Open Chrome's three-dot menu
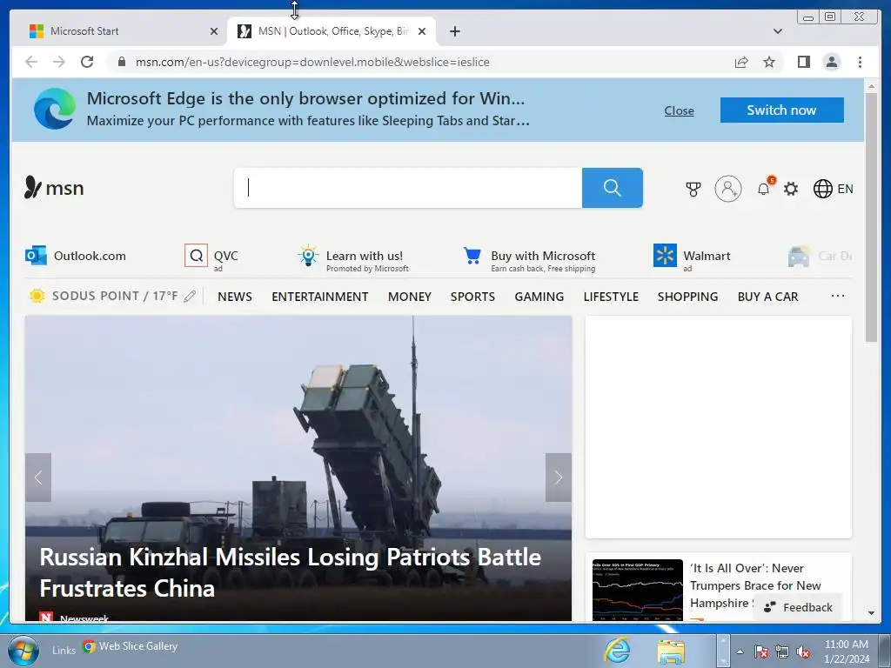 click(860, 62)
